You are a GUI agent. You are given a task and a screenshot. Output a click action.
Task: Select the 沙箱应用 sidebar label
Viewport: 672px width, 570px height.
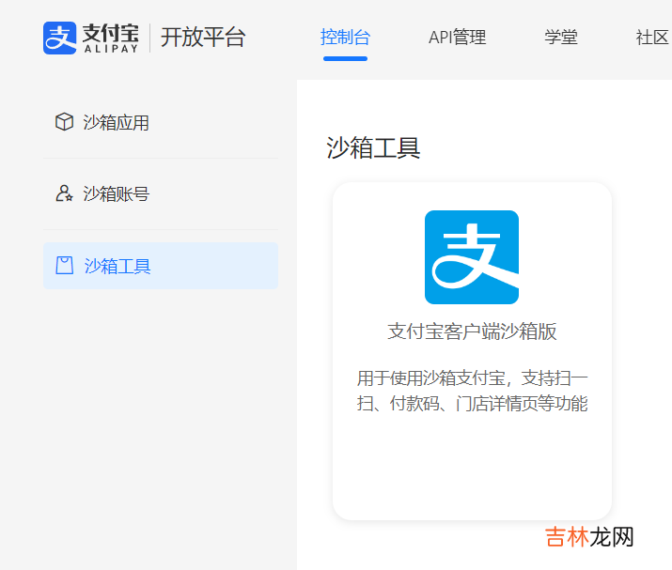(116, 122)
